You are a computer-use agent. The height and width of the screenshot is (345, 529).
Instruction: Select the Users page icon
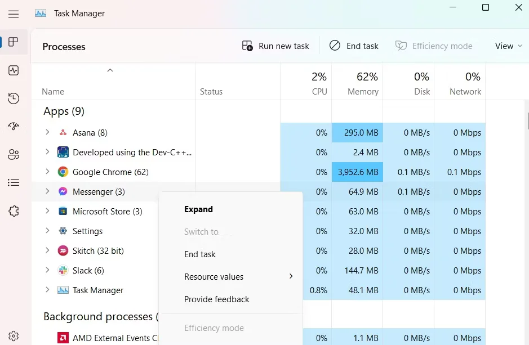[x=13, y=154]
